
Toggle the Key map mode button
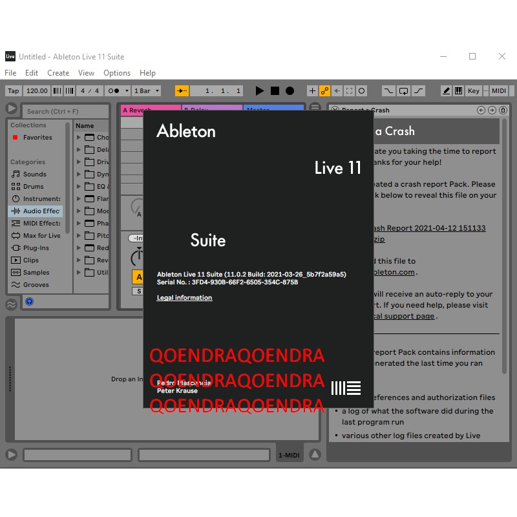[x=474, y=90]
